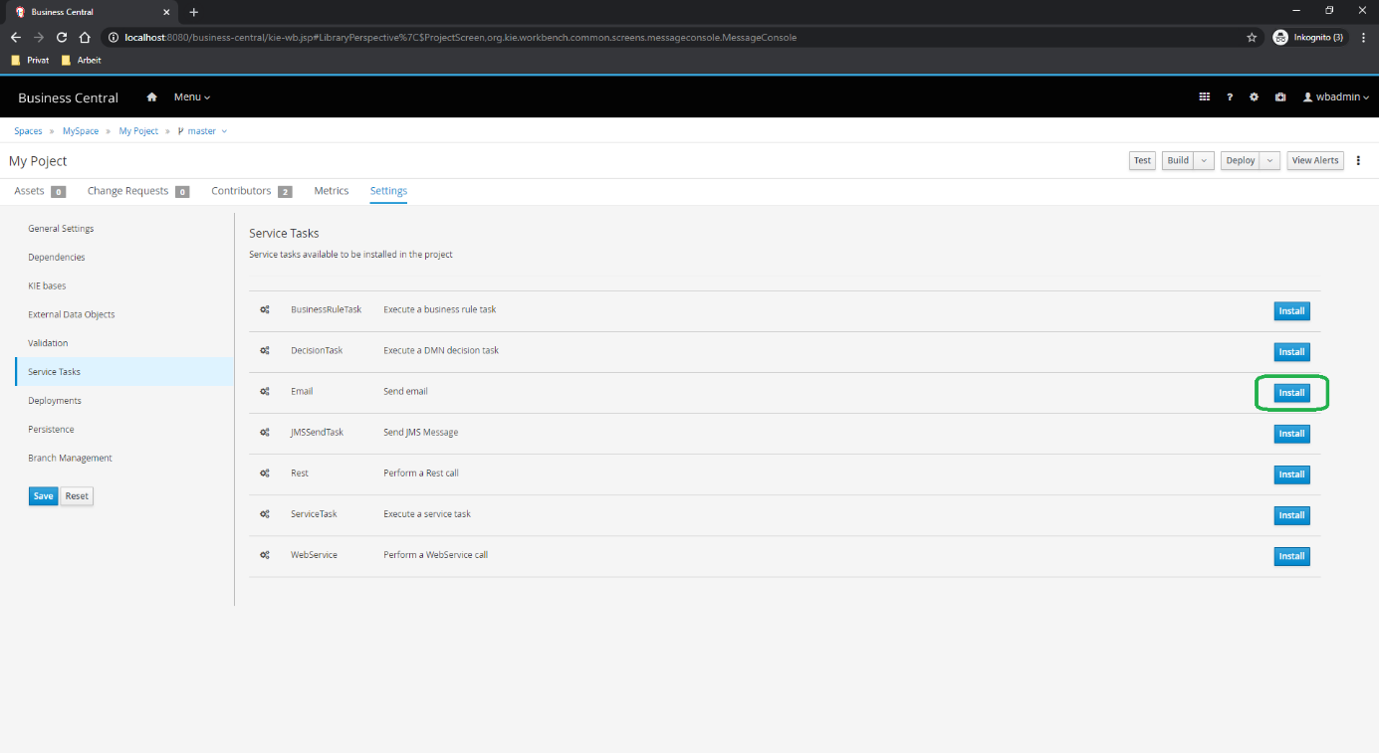Switch to the Assets tab
1379x753 pixels.
click(40, 191)
